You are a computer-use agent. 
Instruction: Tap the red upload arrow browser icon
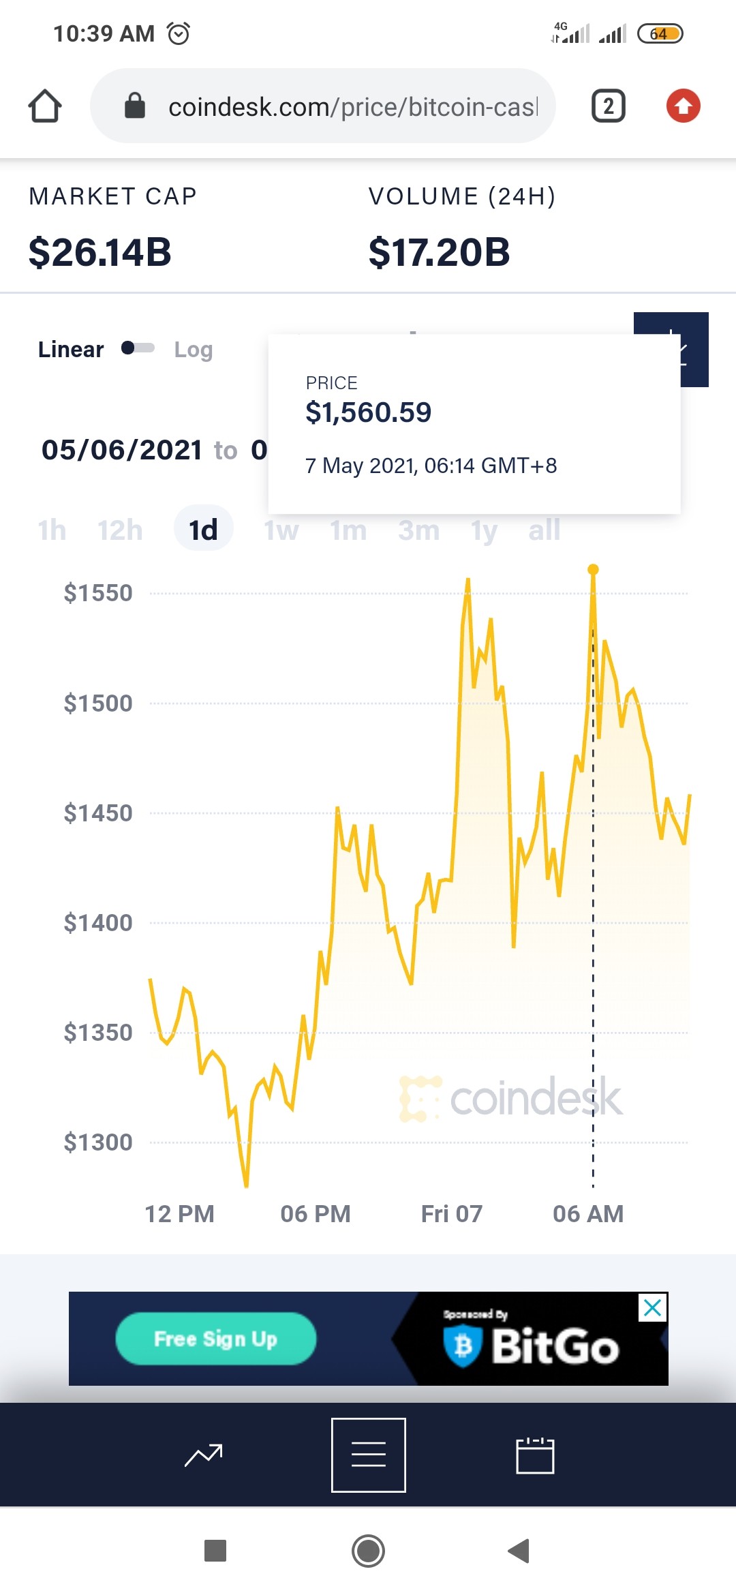pos(683,106)
